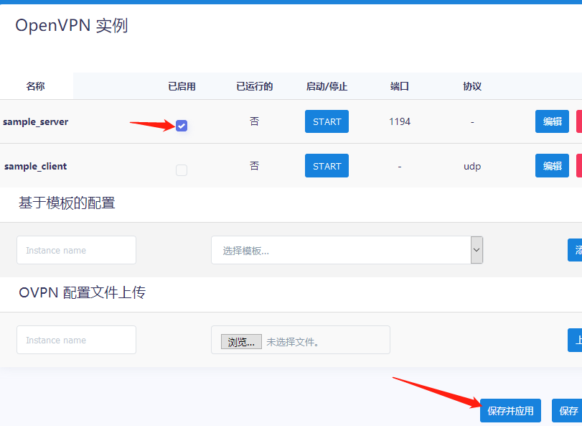Click the blue upload button beside file chooser
The width and height of the screenshot is (582, 426).
tap(575, 340)
